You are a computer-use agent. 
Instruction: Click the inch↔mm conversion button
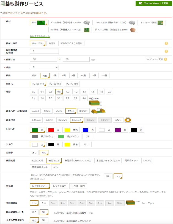[154, 59]
